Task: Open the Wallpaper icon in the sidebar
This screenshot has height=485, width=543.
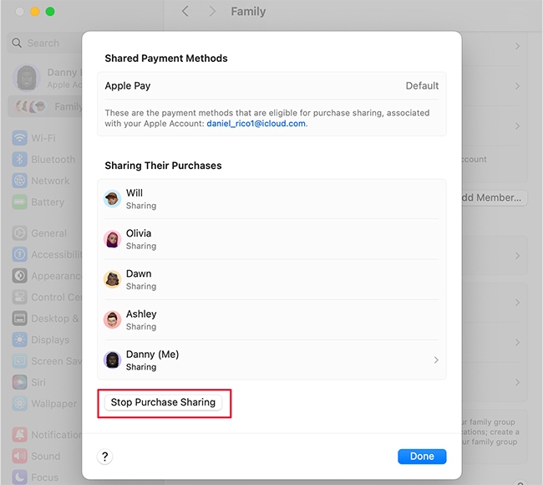Action: [20, 404]
